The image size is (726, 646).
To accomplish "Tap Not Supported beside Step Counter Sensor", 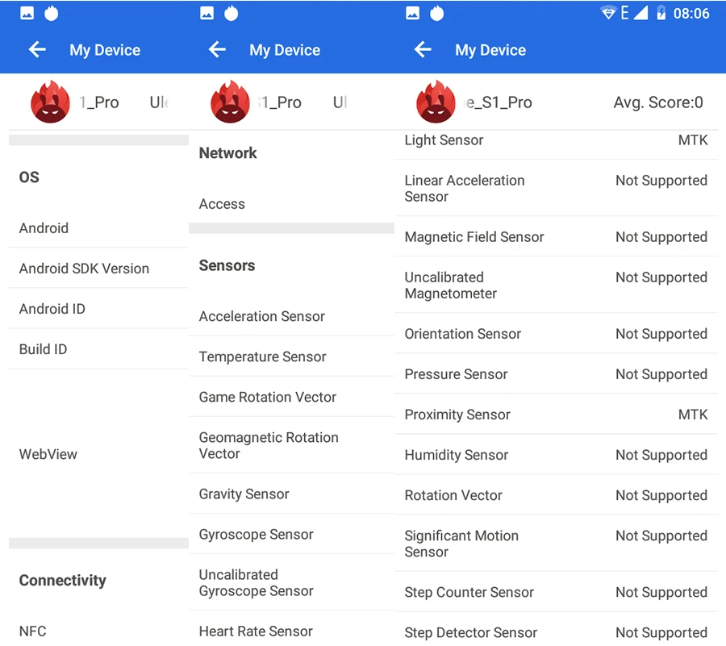I will click(x=661, y=592).
